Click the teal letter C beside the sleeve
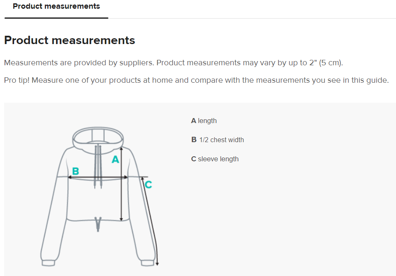This screenshot has width=396, height=276. pos(148,184)
